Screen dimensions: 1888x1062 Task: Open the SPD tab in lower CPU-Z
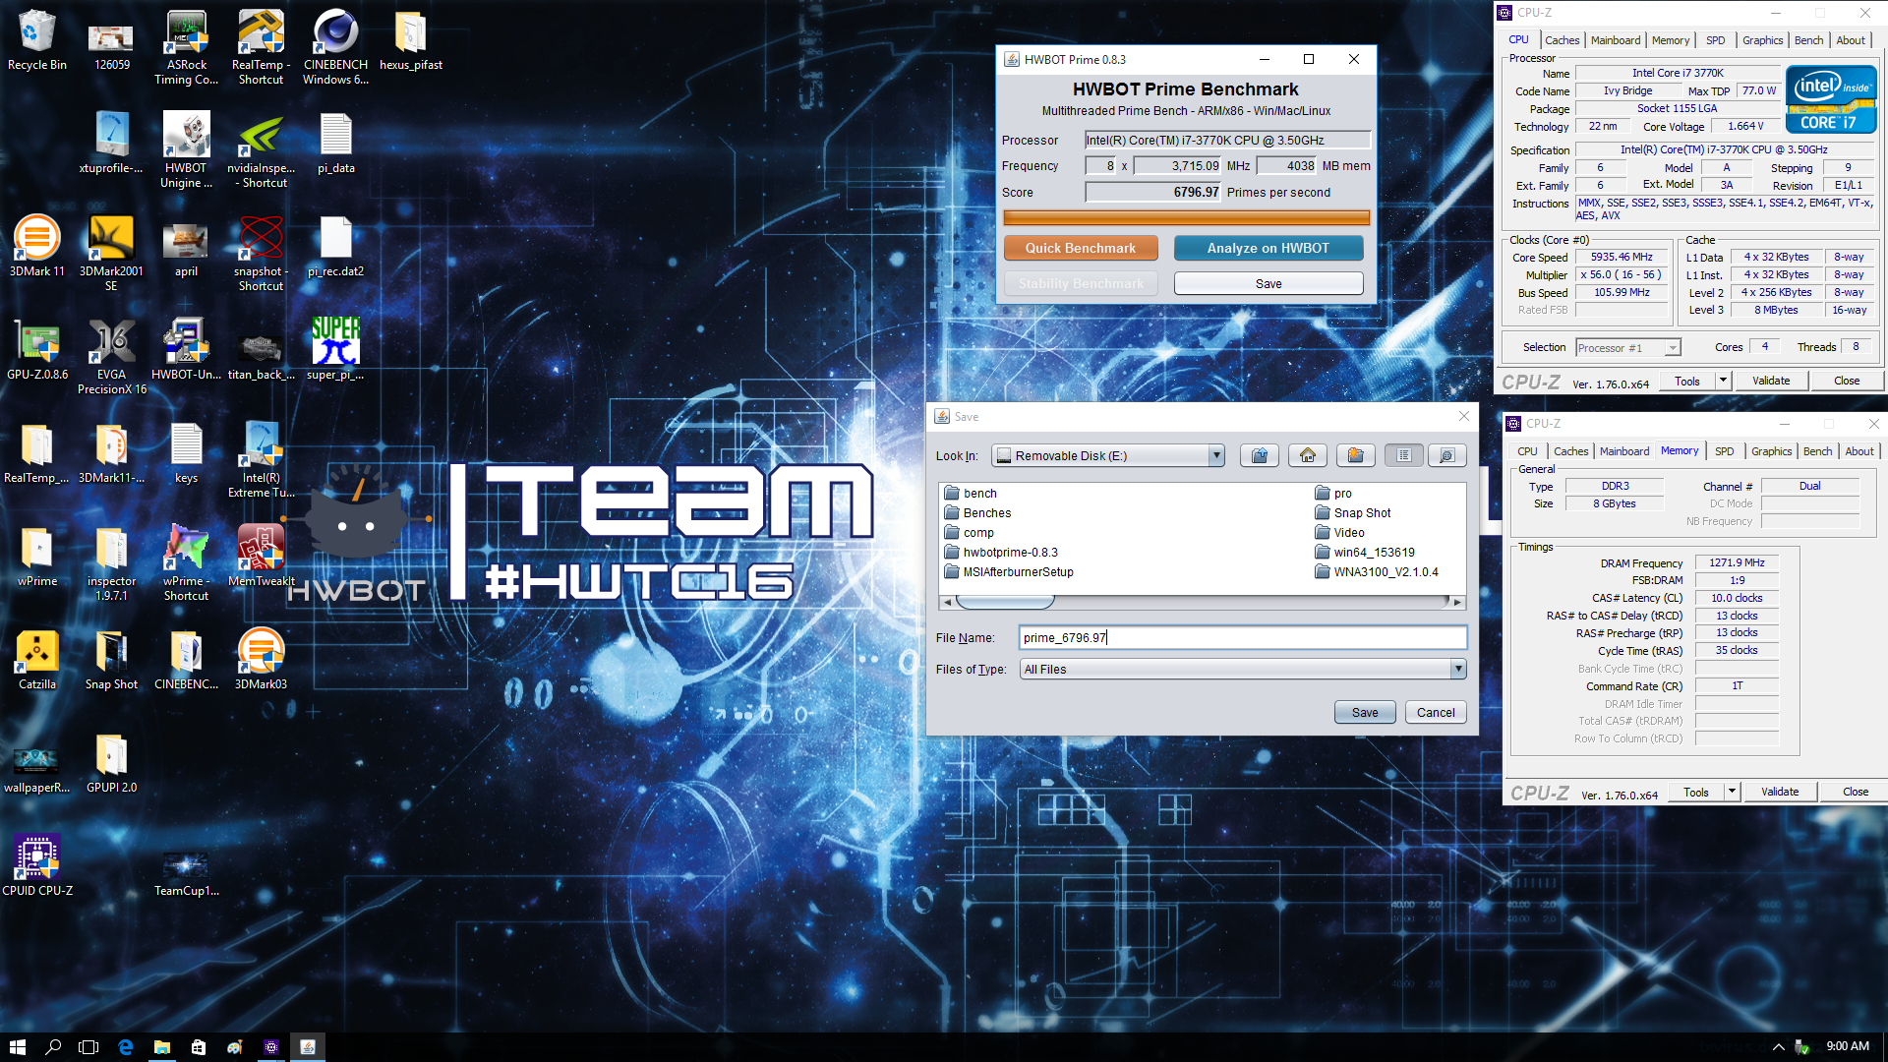(1725, 451)
